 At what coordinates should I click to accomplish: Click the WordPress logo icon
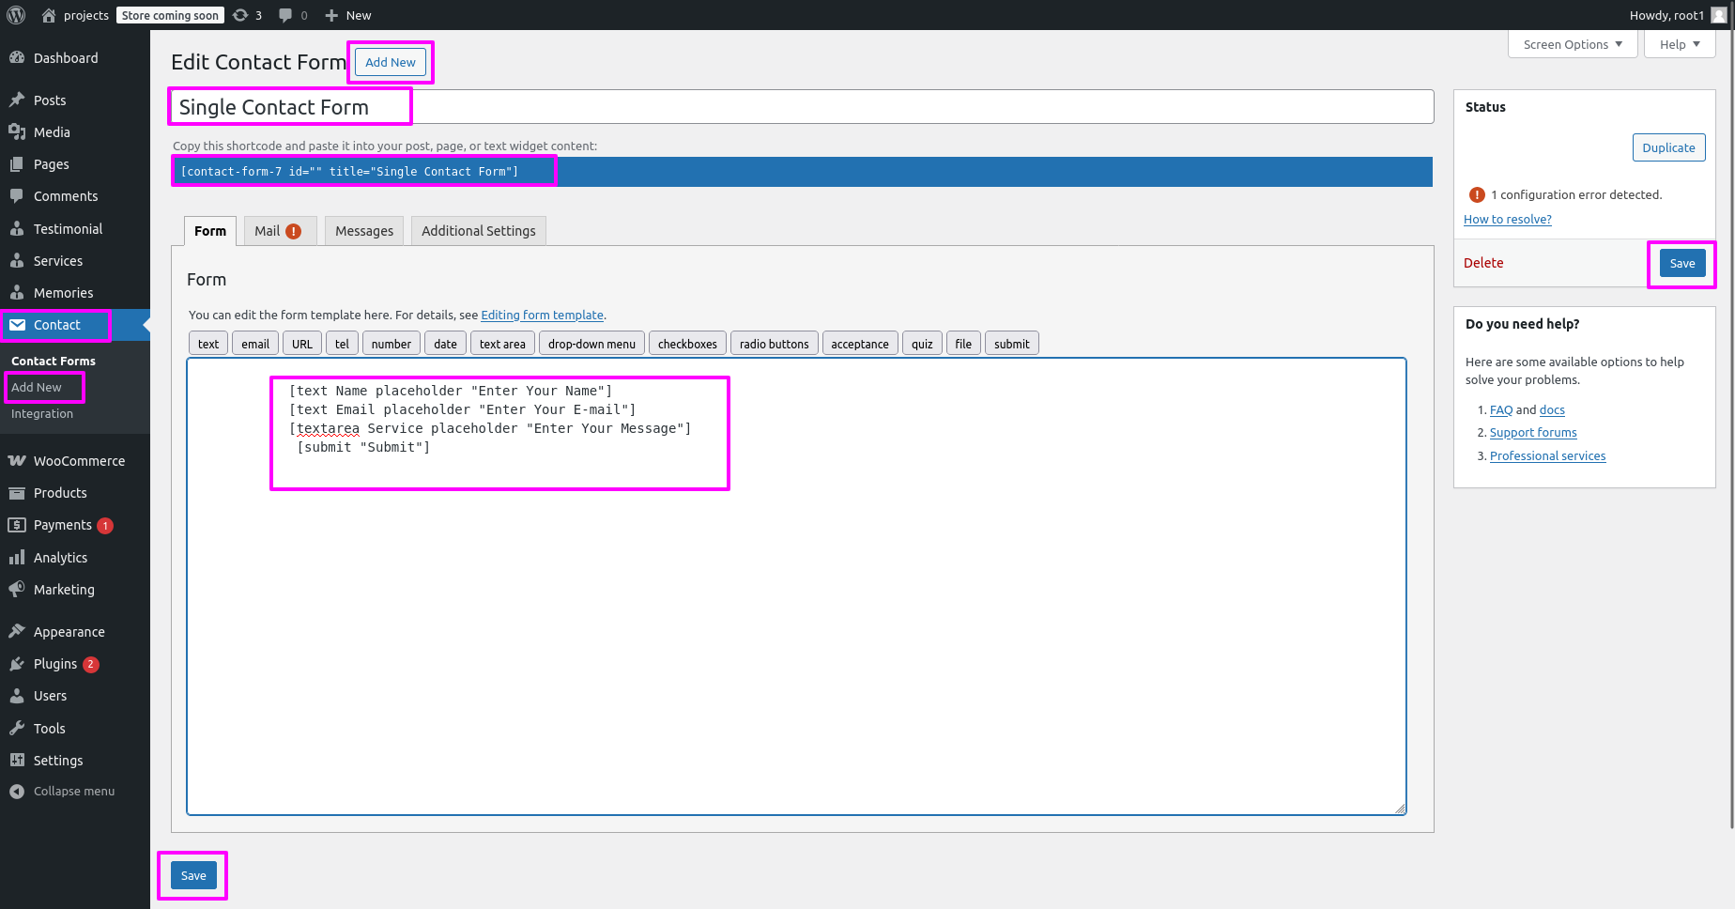16,15
